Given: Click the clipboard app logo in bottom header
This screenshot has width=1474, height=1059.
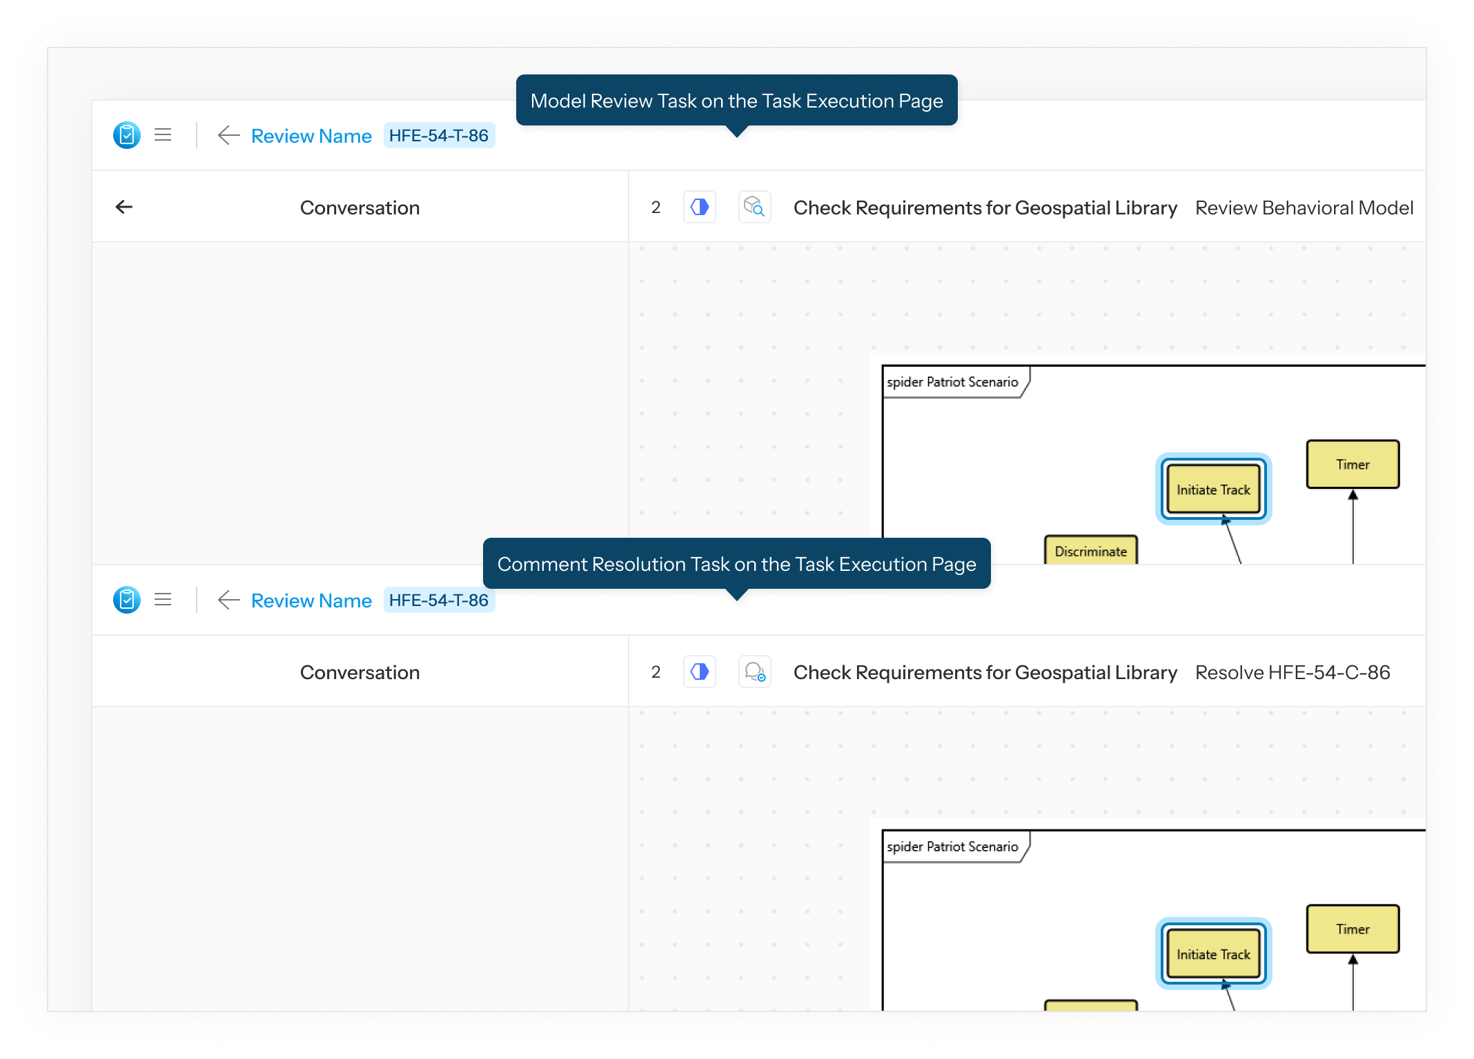Looking at the screenshot, I should pos(127,600).
